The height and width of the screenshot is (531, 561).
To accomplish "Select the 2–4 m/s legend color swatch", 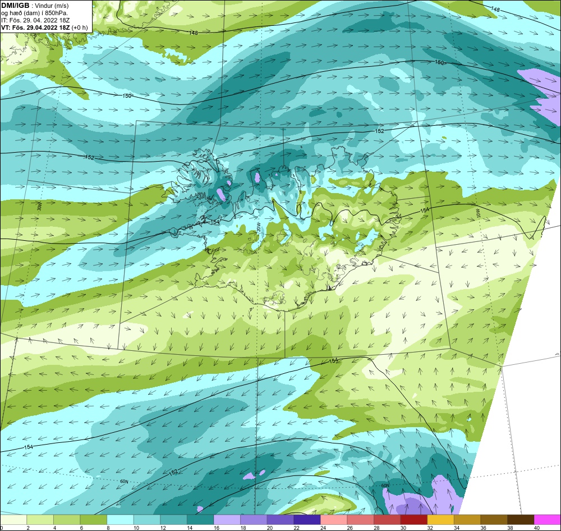I will click(x=40, y=520).
